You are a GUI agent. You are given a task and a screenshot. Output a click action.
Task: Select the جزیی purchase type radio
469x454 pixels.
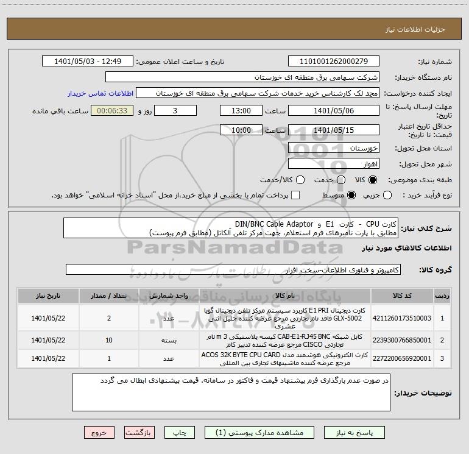[x=387, y=195]
